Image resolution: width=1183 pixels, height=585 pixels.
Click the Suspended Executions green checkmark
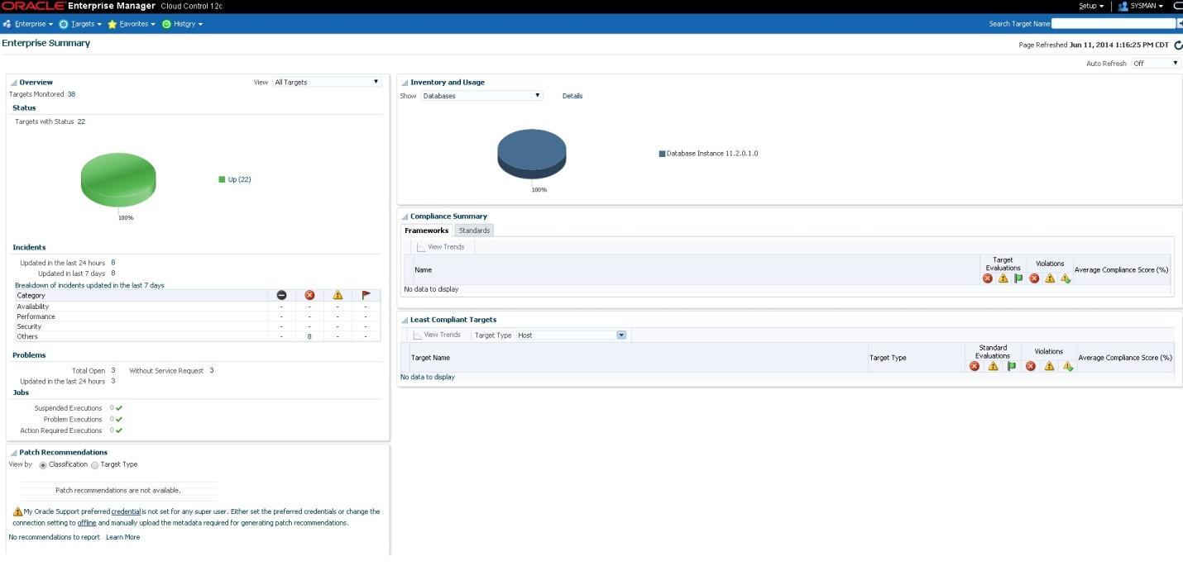pos(119,408)
